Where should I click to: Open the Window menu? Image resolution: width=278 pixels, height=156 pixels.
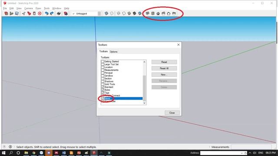[56, 8]
